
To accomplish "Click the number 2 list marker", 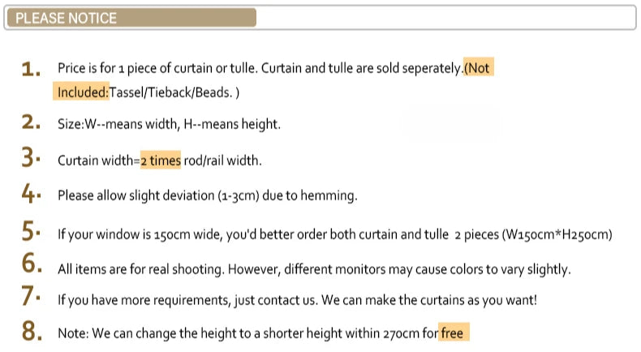I will 31,122.
